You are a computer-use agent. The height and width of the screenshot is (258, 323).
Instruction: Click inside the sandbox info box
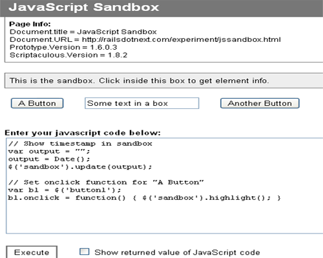click(163, 81)
